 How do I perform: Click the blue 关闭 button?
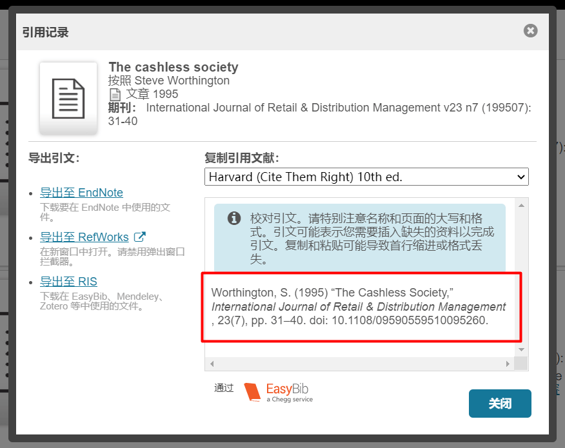[x=500, y=404]
